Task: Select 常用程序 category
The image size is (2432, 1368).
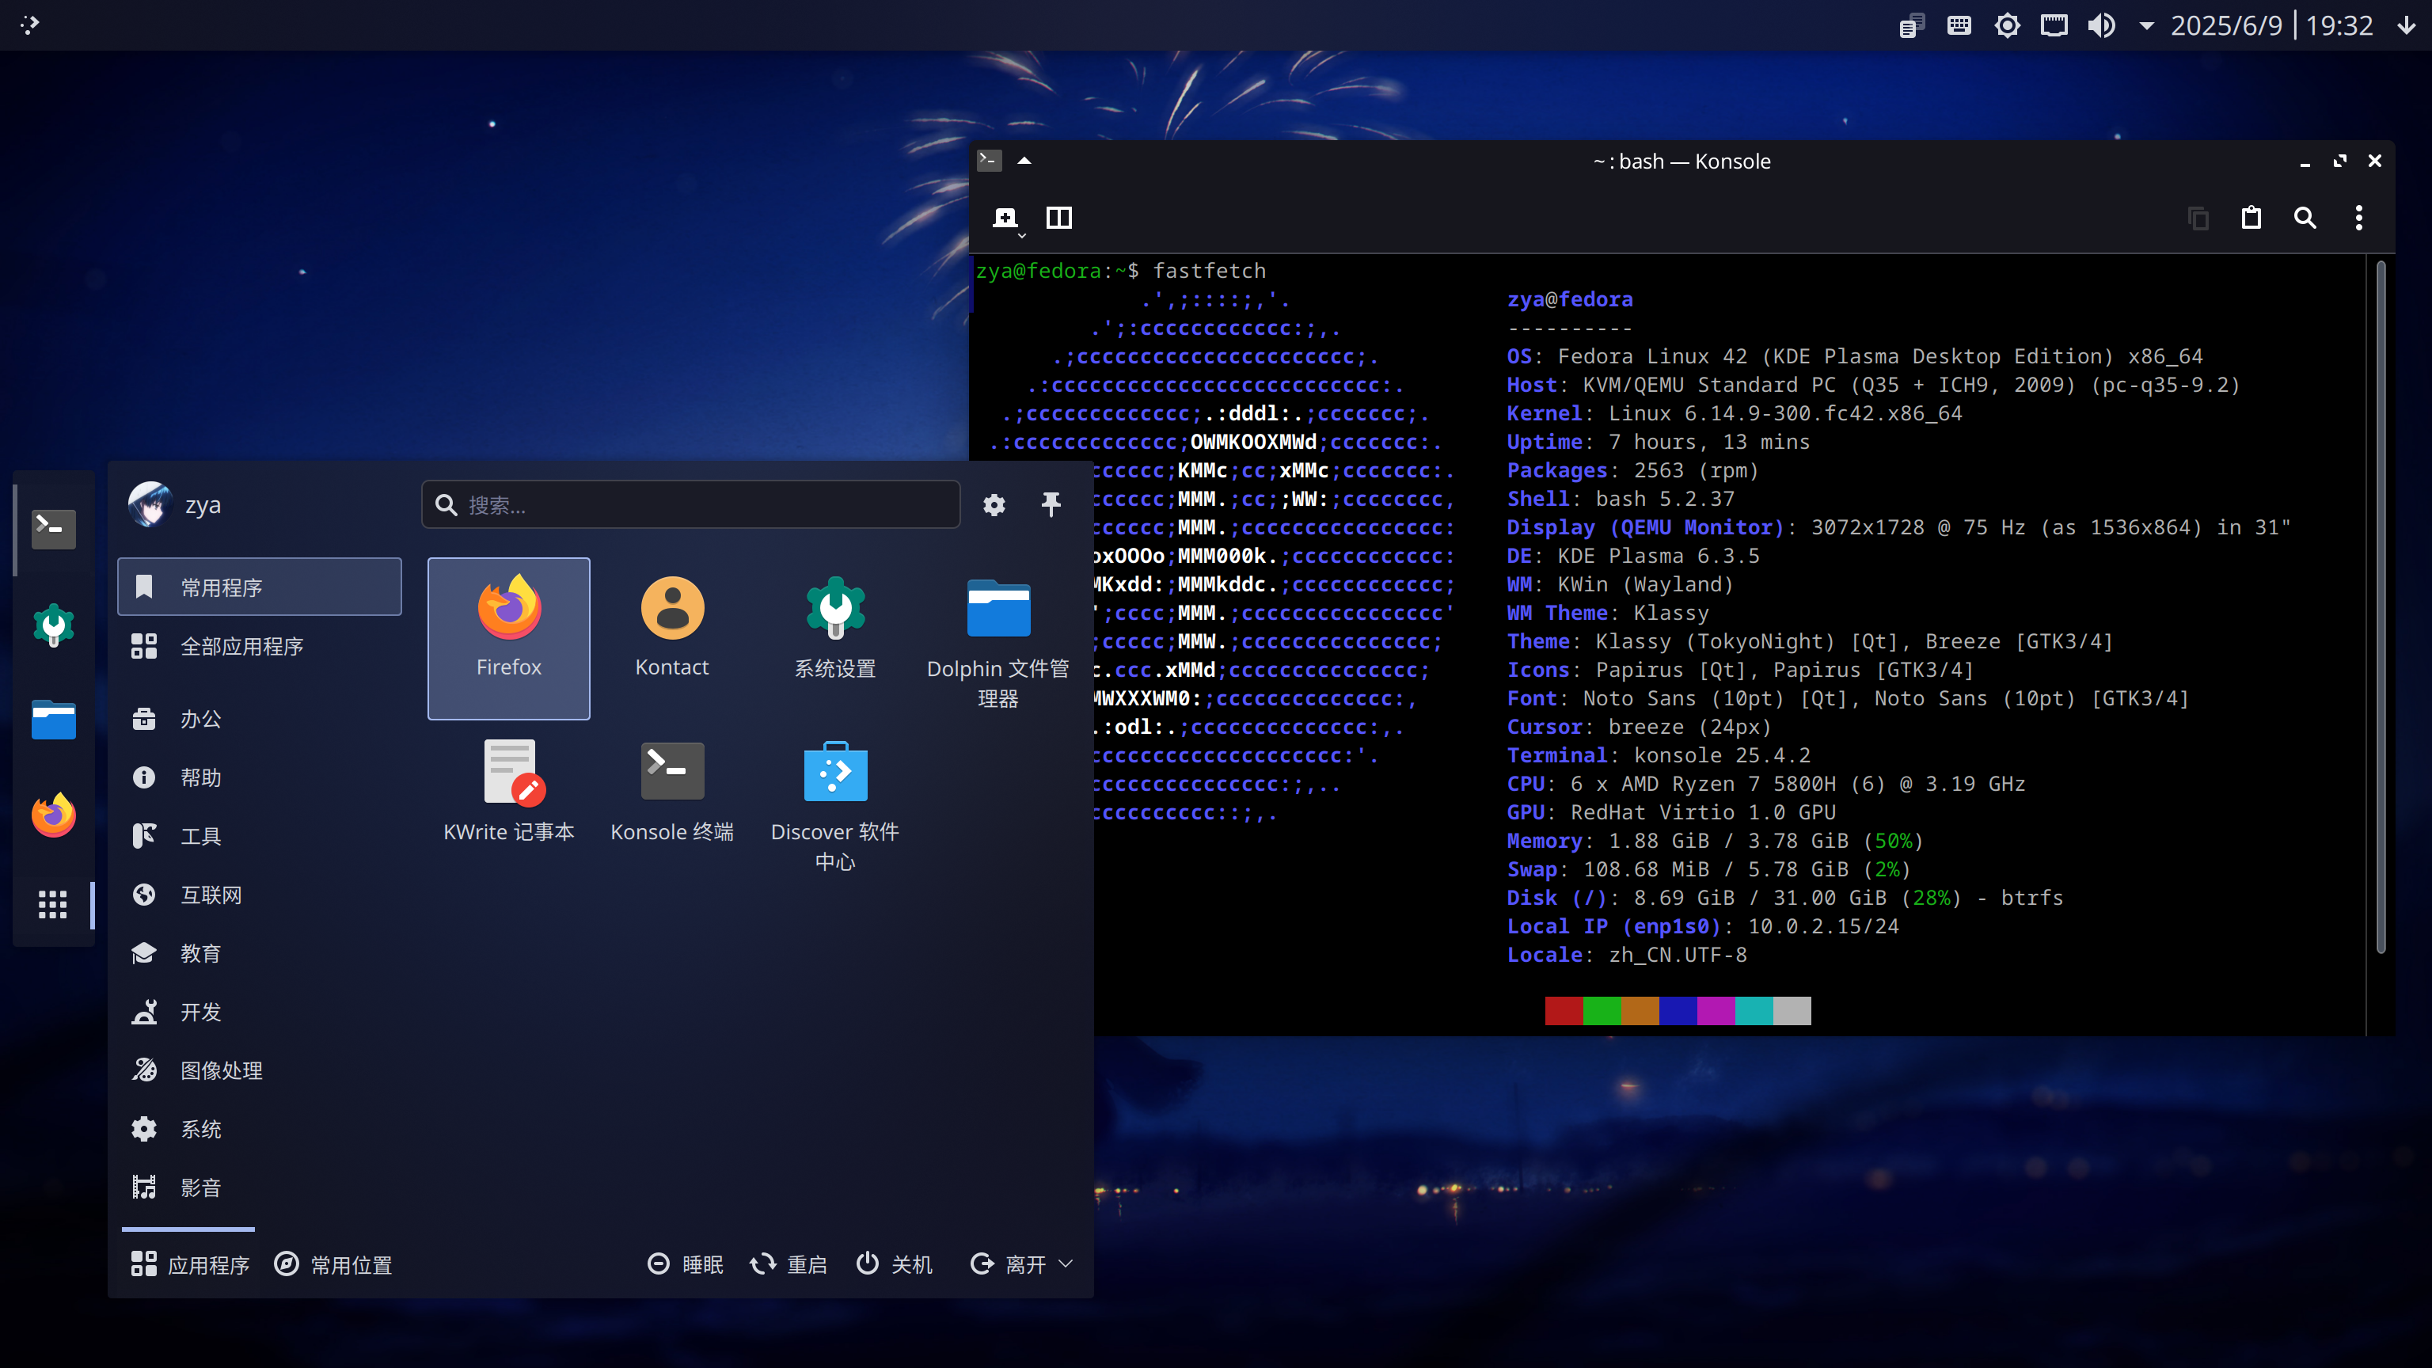Action: tap(260, 587)
